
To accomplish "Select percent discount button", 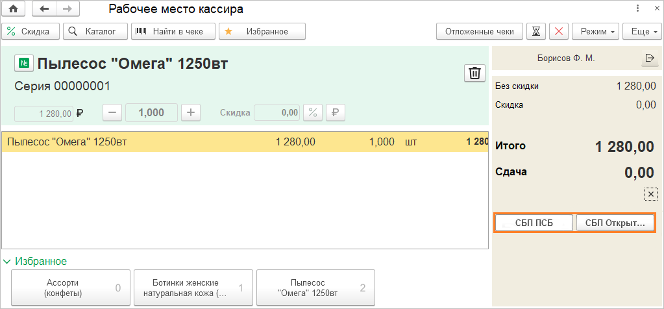I will (312, 113).
